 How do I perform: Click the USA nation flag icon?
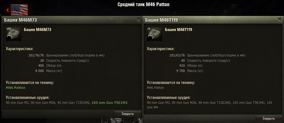[19, 10]
